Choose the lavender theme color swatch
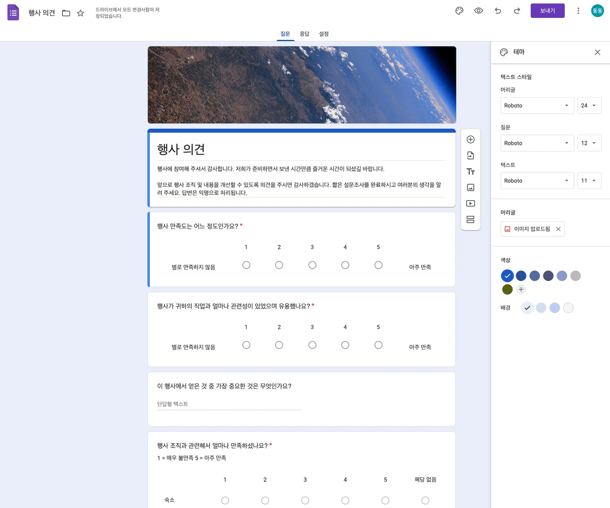This screenshot has height=508, width=610. pos(562,276)
